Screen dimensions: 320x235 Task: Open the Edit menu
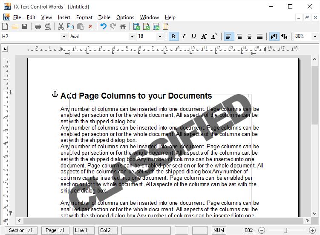click(x=31, y=17)
